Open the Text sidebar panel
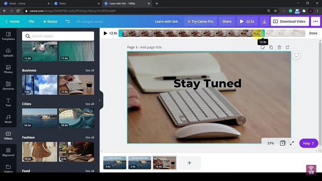The height and width of the screenshot is (181, 322). [8, 102]
